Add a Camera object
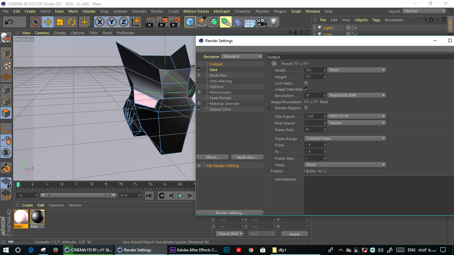Image resolution: width=454 pixels, height=255 pixels. coord(262,22)
